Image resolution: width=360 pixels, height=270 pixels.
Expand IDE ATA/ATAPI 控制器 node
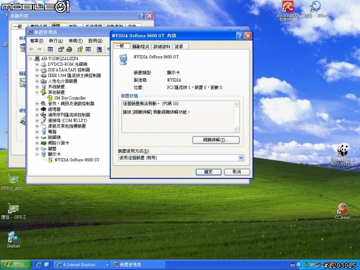37,70
